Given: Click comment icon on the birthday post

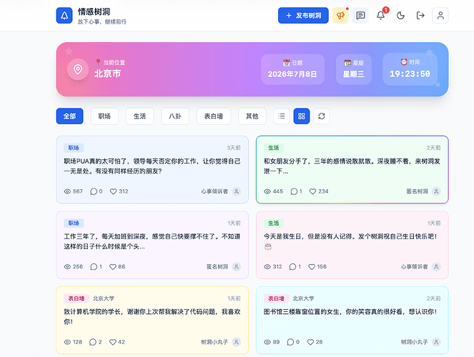Looking at the screenshot, I should pos(292,267).
